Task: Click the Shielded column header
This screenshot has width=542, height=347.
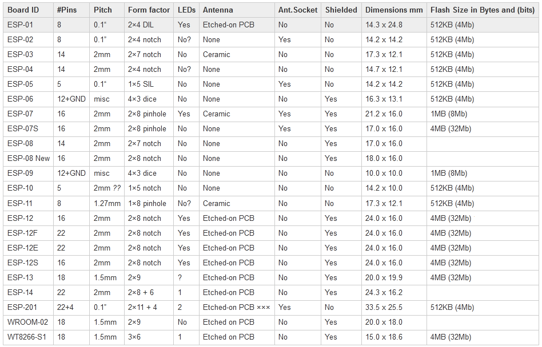Action: (341, 10)
